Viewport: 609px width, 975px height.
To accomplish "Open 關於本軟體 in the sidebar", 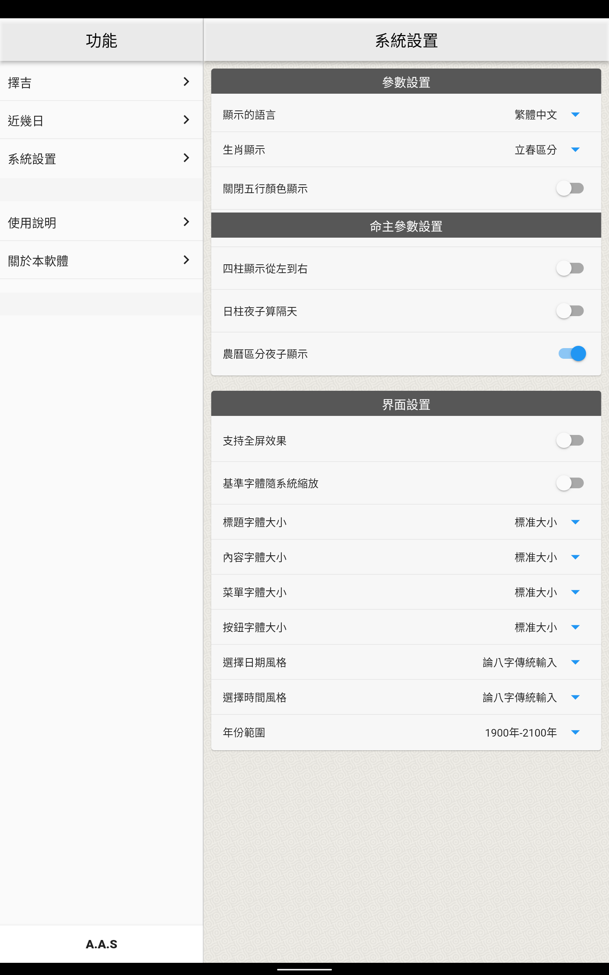I will [101, 260].
